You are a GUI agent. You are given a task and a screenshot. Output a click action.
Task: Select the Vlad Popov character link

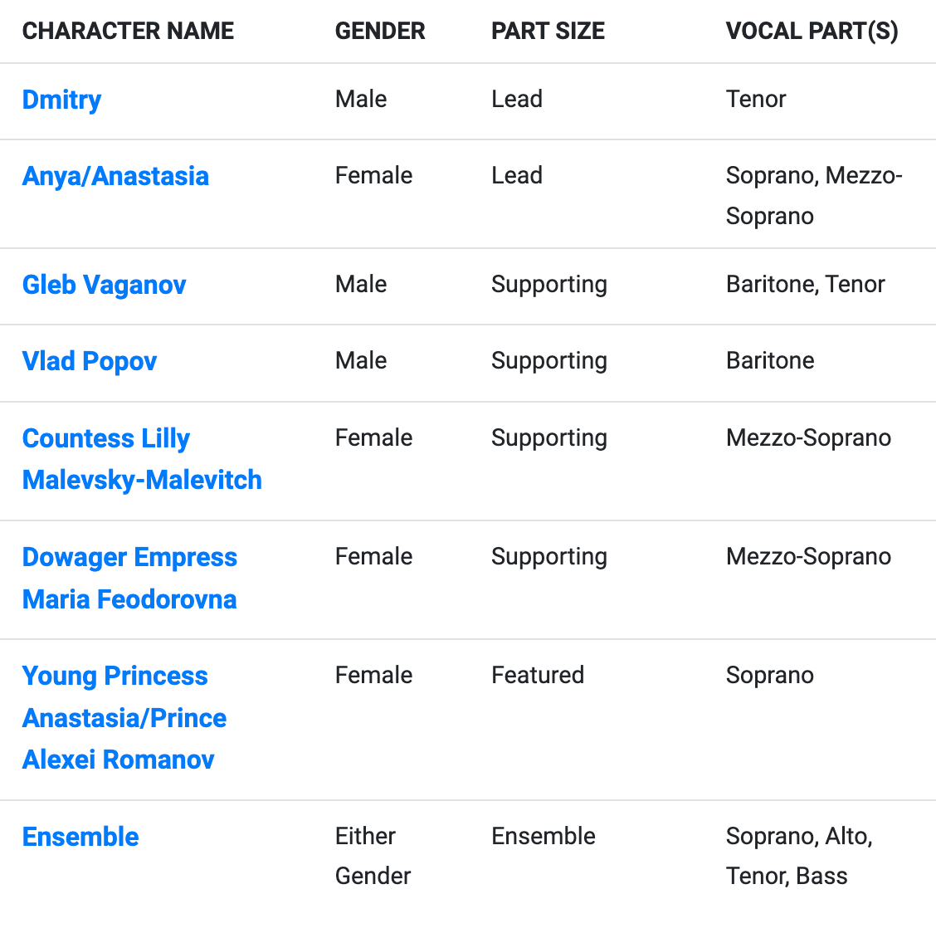click(89, 361)
